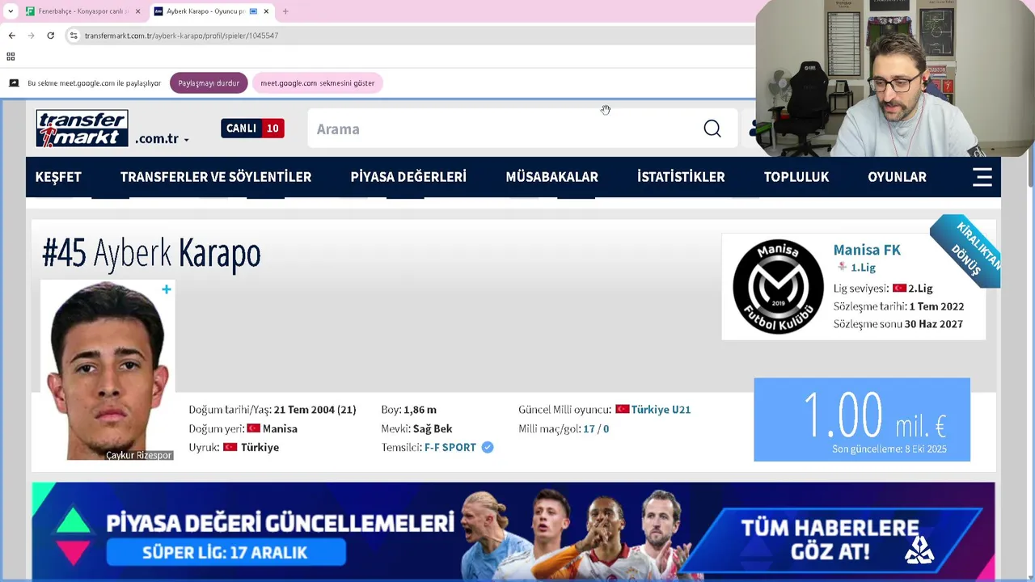Click the magnifying glass search icon

pos(712,129)
